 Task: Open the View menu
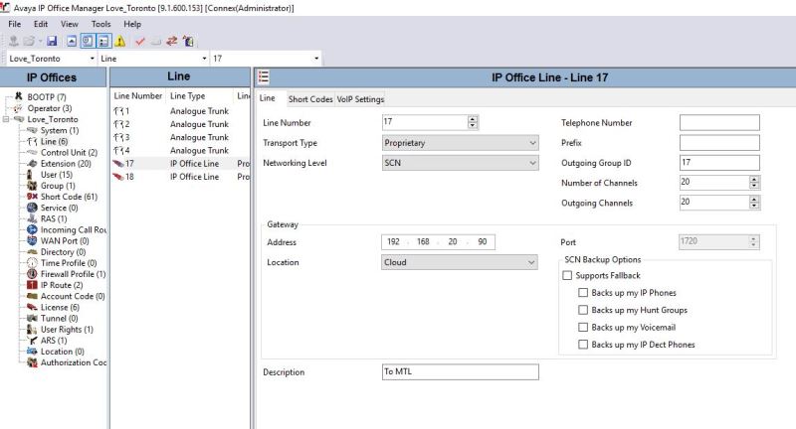[70, 24]
